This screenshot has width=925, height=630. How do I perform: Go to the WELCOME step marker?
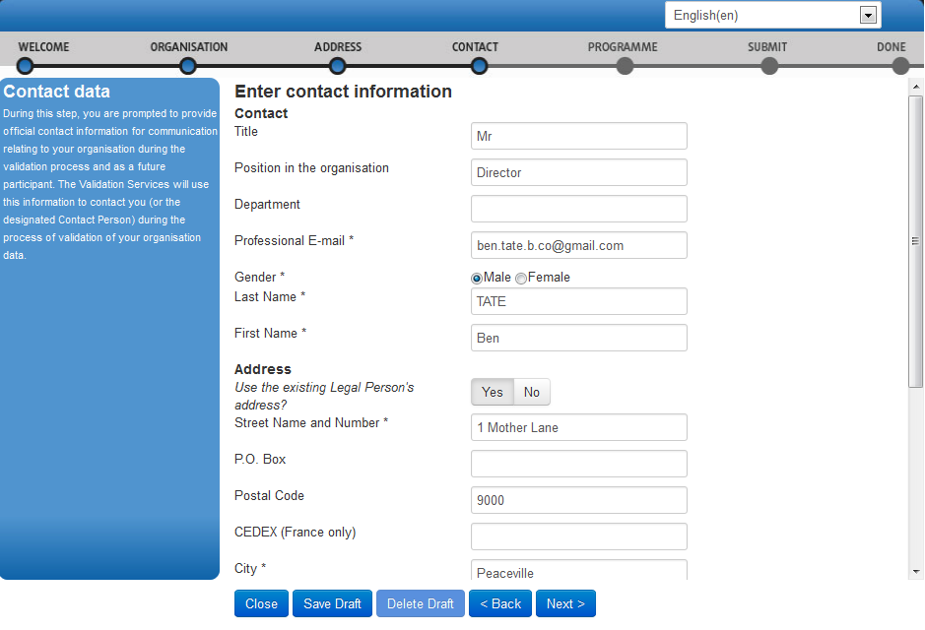25,66
